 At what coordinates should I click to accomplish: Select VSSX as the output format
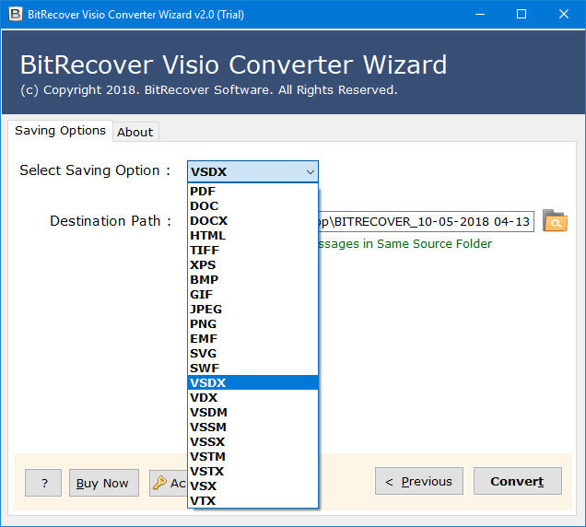[x=252, y=442]
